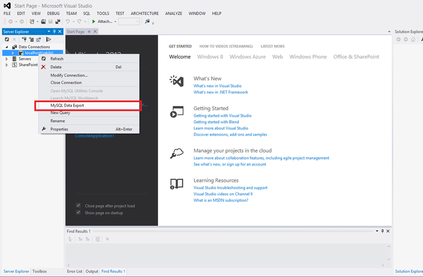Viewport: 423px width, 277px height.
Task: Open Properties from the context menu
Action: pyautogui.click(x=89, y=129)
